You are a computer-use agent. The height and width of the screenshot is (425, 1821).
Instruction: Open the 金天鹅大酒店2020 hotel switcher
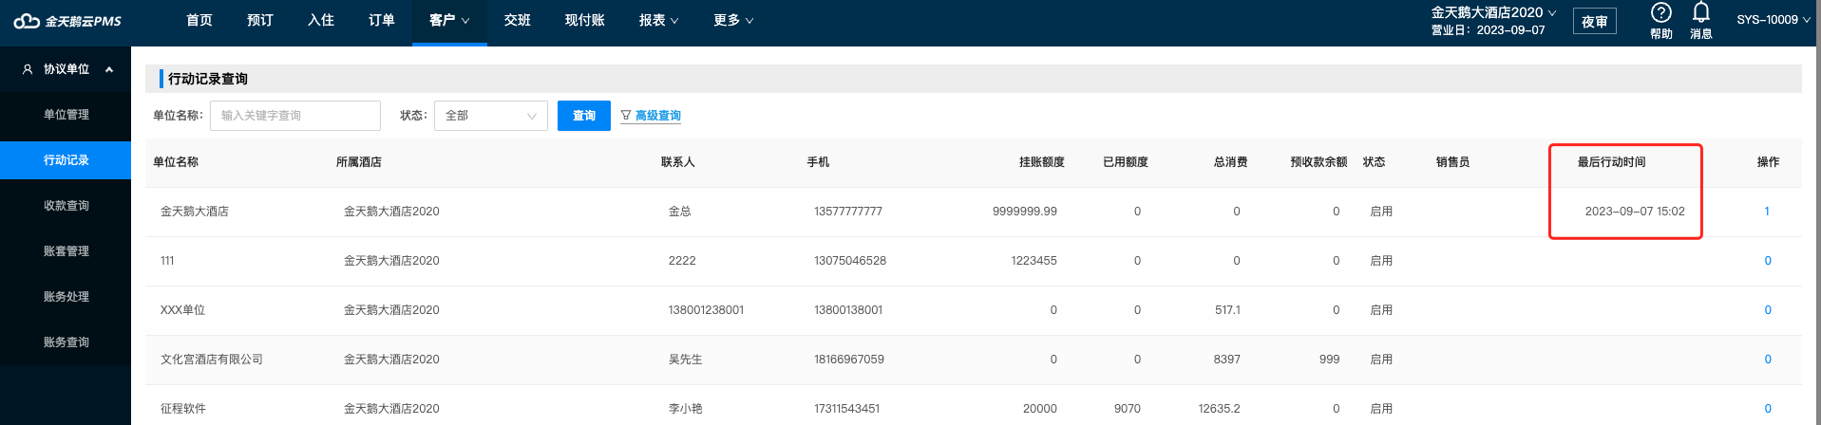1493,12
